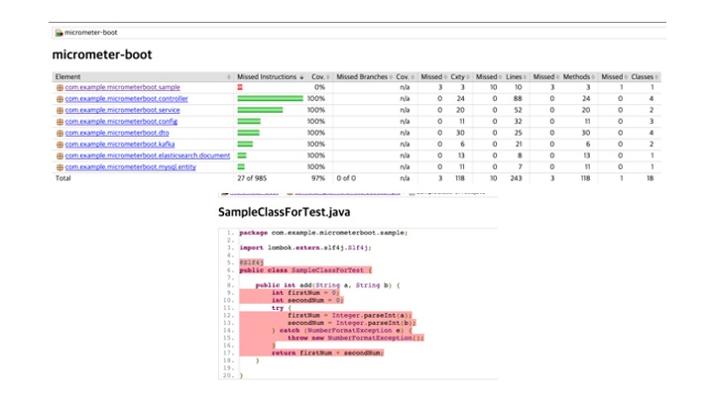714x401 pixels.
Task: Click the 97% total coverage cell
Action: 318,178
